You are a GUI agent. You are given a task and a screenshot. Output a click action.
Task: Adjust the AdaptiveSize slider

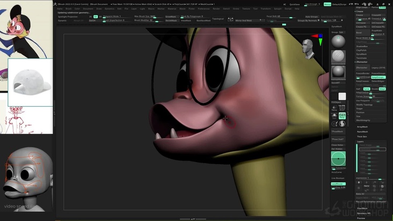(371, 93)
